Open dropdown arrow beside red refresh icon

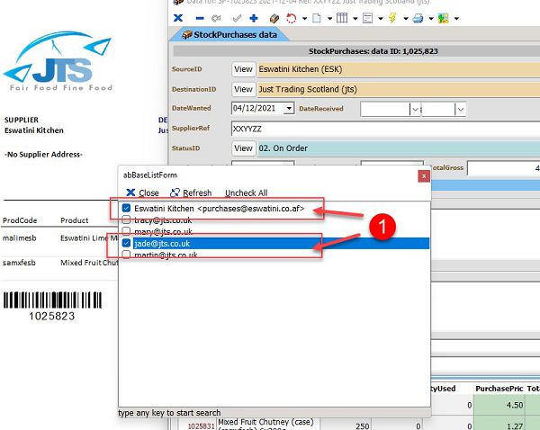[x=304, y=19]
